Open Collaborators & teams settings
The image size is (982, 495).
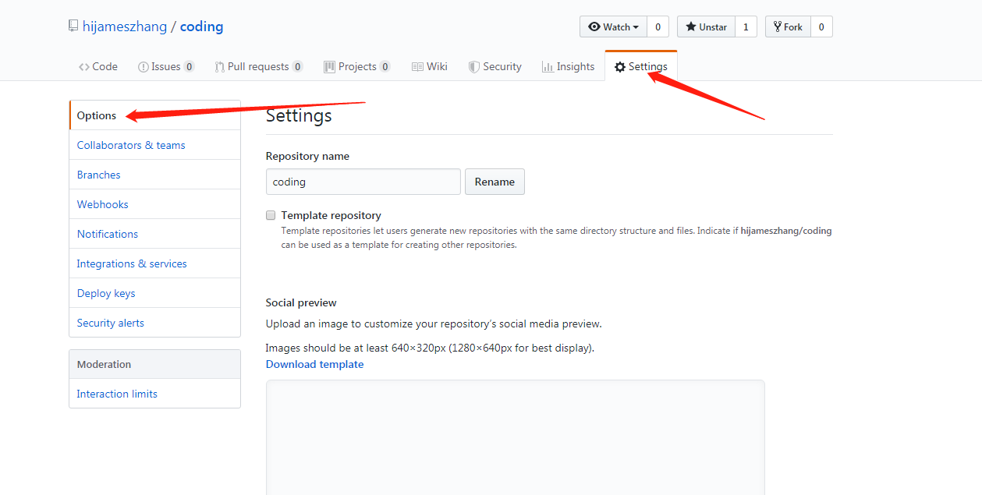[154, 145]
